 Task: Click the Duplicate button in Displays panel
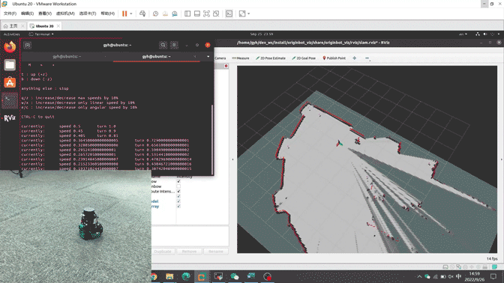[163, 252]
